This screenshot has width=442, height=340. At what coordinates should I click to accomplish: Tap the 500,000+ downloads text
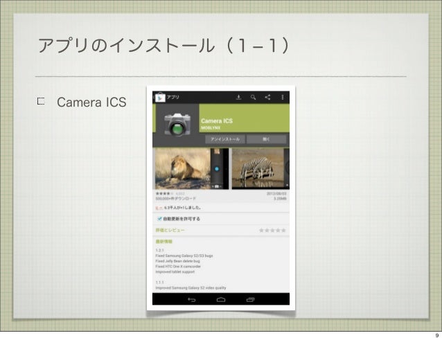pos(175,199)
